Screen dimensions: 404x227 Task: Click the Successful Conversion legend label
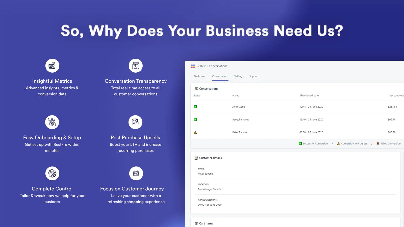coord(315,144)
